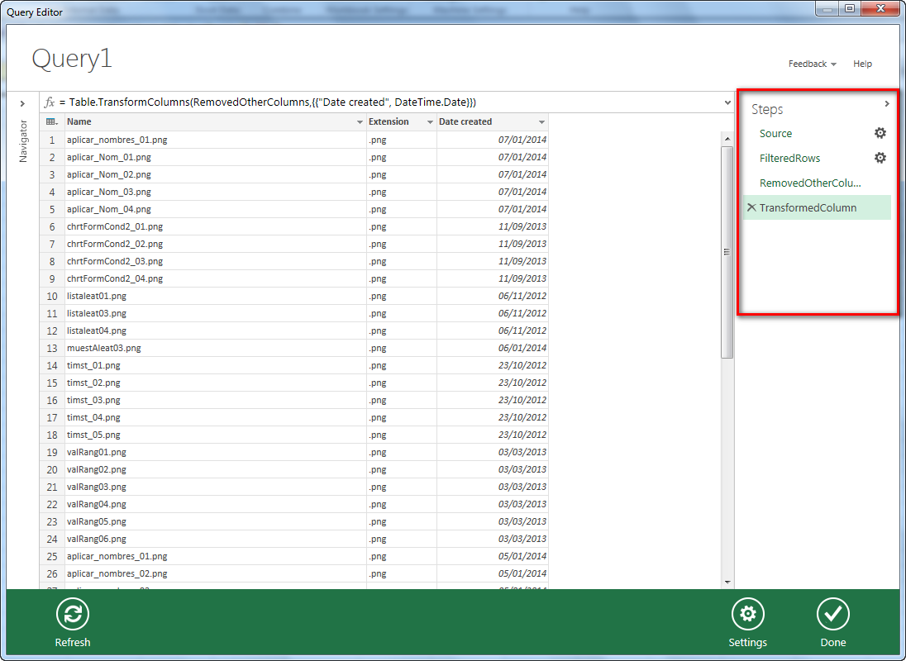Select cell timst_04.png
Screen dimensions: 906x661
point(216,416)
